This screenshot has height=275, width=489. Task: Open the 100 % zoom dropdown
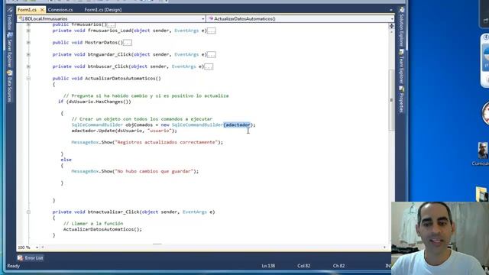[37, 247]
